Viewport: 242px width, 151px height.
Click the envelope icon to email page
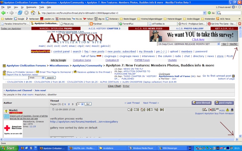coord(38,72)
